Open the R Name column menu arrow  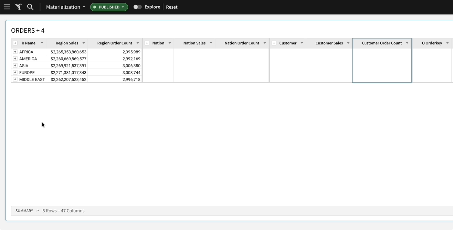coord(42,43)
